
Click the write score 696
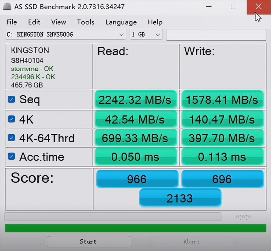coord(222,179)
